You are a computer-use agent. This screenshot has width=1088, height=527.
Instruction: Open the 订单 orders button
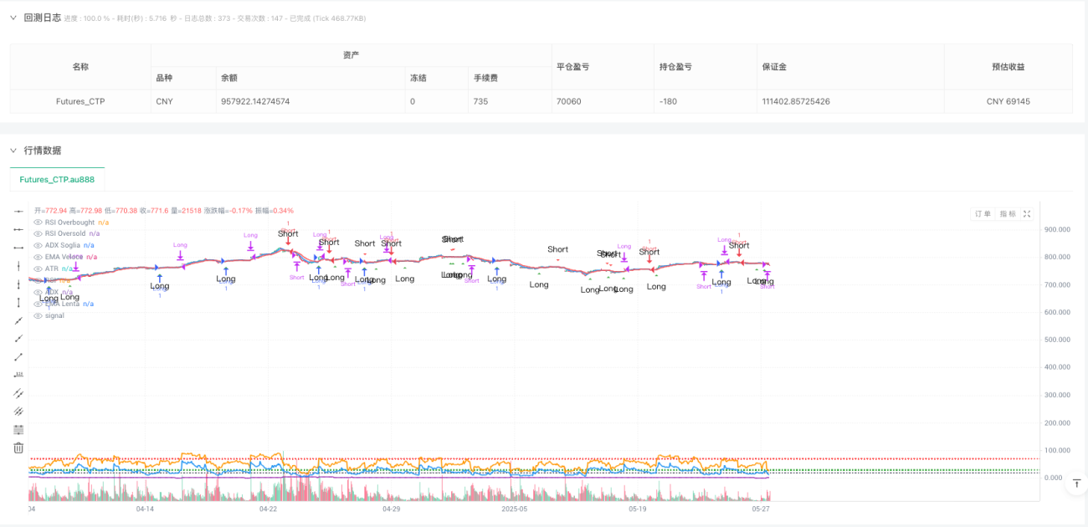point(983,214)
